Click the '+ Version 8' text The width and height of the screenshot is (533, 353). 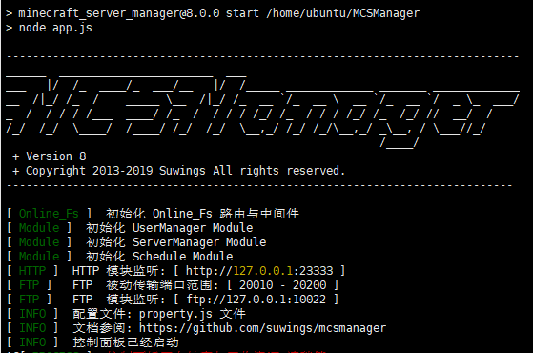click(50, 156)
